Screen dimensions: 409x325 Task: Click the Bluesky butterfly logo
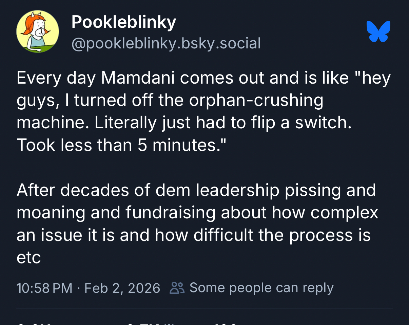coord(378,31)
